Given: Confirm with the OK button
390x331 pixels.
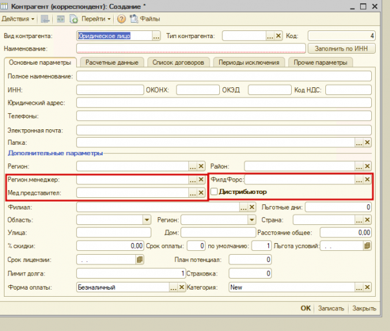Looking at the screenshot, I should [x=306, y=308].
